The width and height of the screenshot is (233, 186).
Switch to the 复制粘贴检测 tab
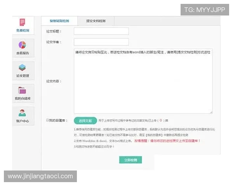(59, 21)
